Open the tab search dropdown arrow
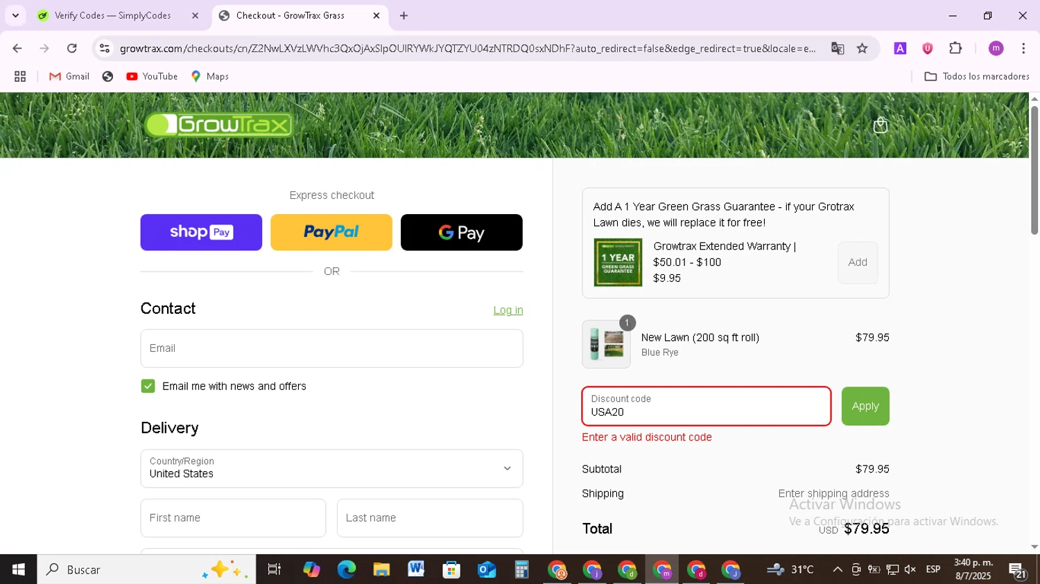Screen dimensions: 1040x584 [x=15, y=15]
